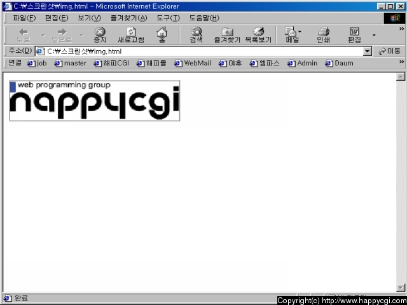Viewport: 407px width, 305px height.
Task: Open the 도구(T) menu
Action: 168,18
